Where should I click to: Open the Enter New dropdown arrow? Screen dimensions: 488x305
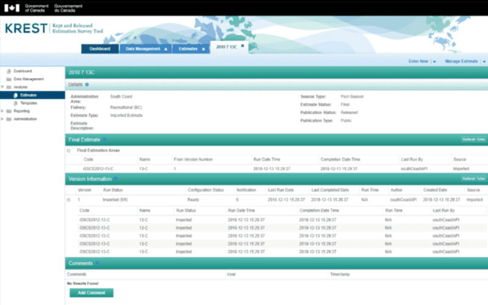[x=434, y=62]
